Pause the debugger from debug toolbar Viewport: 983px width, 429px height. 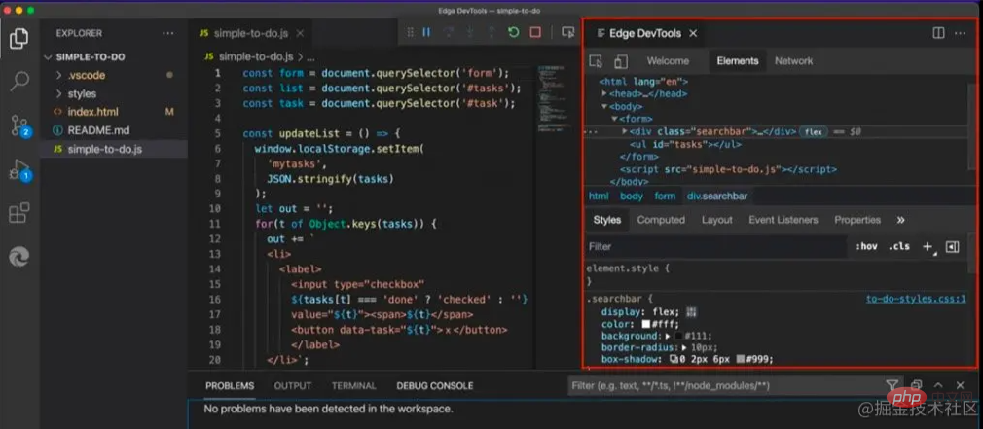click(426, 33)
